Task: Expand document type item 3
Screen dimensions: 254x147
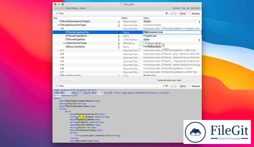Action: [61, 58]
